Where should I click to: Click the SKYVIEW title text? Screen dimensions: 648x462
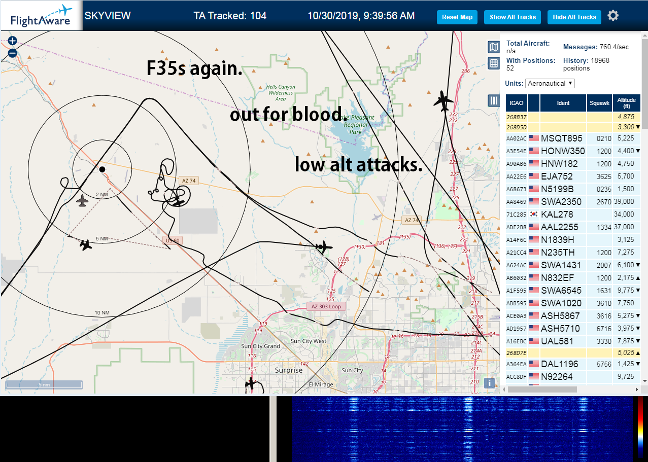pyautogui.click(x=108, y=16)
